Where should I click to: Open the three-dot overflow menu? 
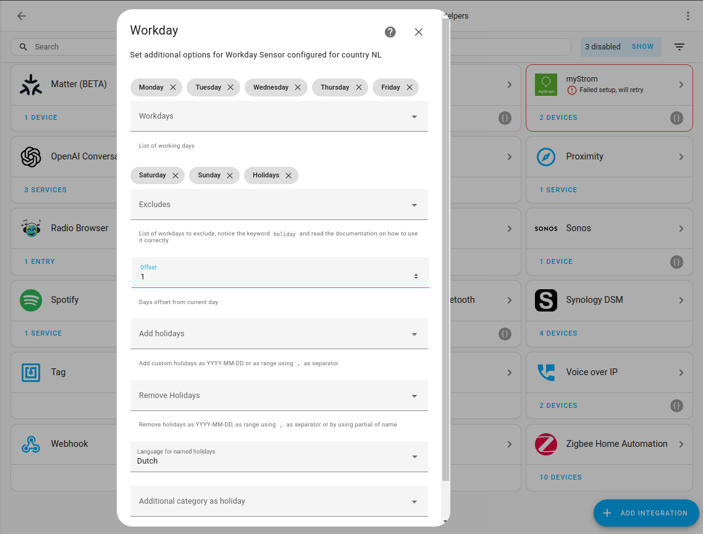(x=688, y=15)
